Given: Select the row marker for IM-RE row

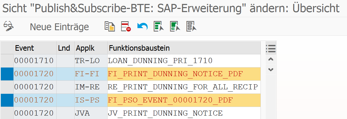Looking at the screenshot, I should point(7,87).
